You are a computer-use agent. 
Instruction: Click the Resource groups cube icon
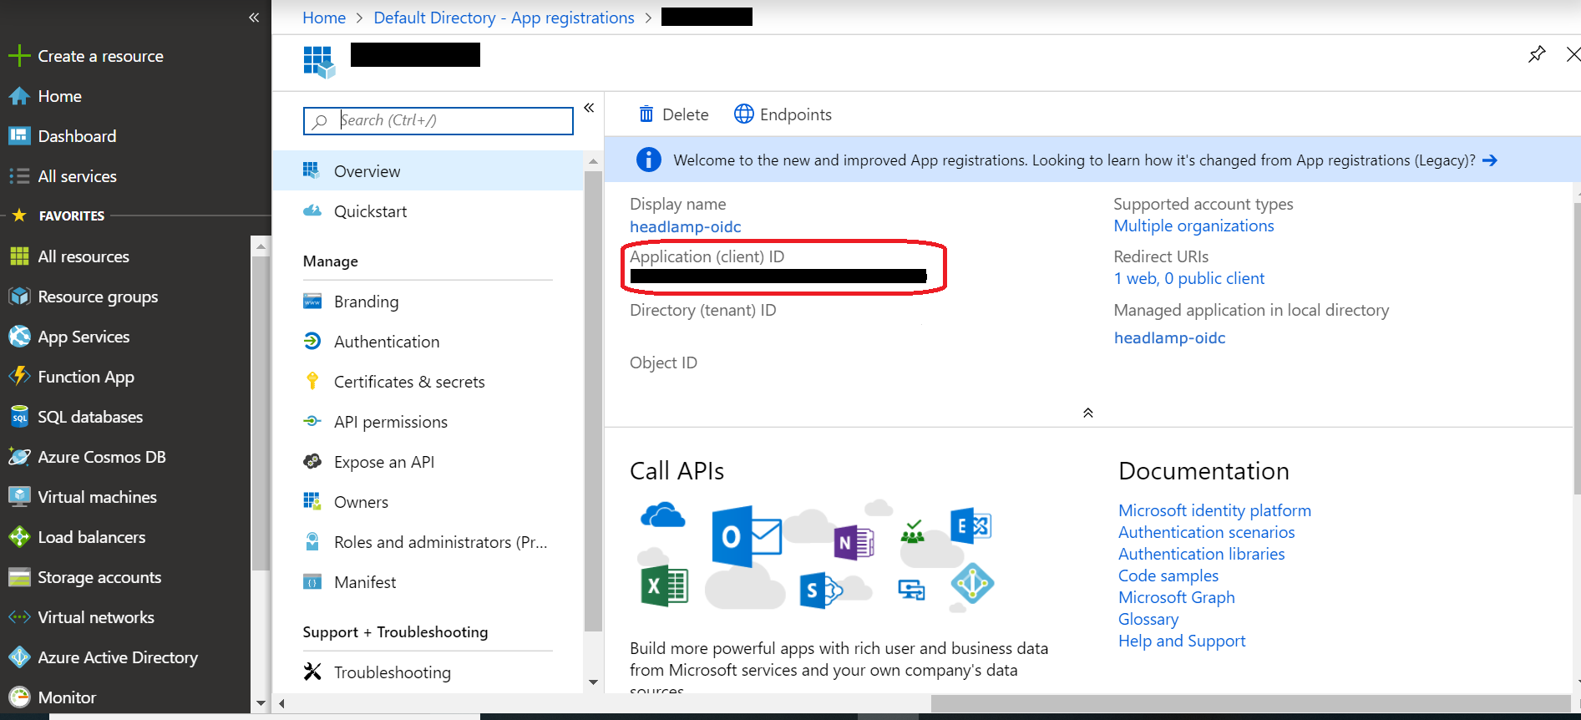click(19, 297)
